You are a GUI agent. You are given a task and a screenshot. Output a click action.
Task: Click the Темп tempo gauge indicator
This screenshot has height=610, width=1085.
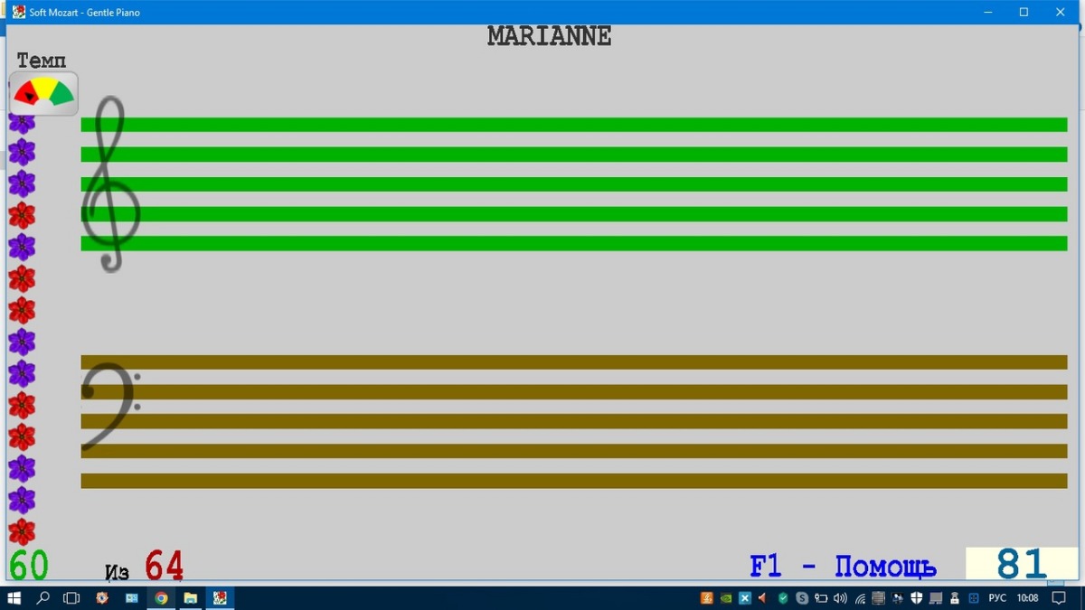click(43, 93)
